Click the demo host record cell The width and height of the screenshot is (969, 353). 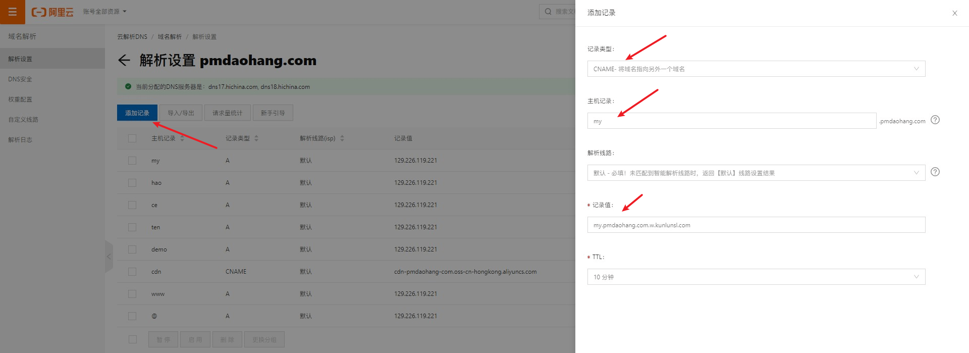pyautogui.click(x=159, y=249)
